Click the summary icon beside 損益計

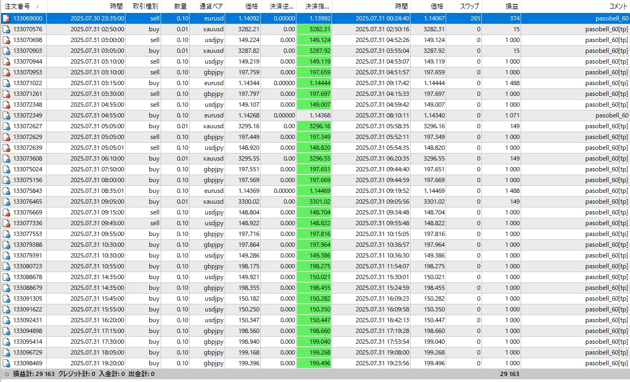click(x=6, y=374)
